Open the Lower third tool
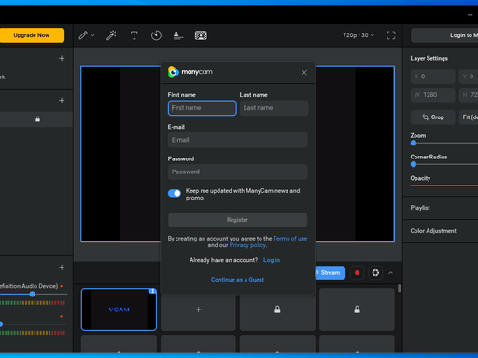The image size is (478, 358). (178, 35)
